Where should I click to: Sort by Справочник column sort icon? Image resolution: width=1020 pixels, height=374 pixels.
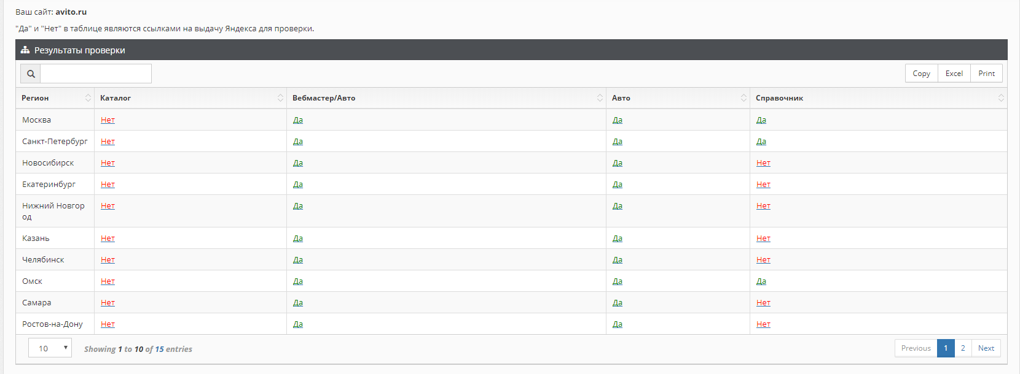tap(1000, 98)
